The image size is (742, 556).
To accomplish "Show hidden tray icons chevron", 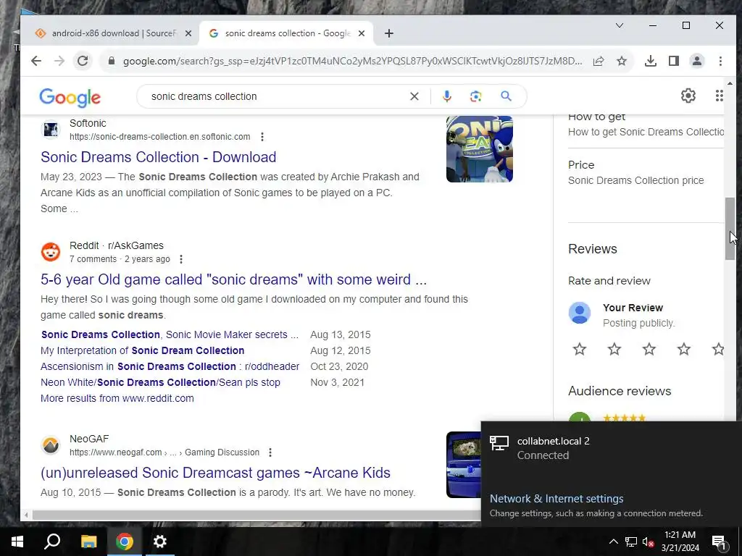I will pyautogui.click(x=613, y=542).
